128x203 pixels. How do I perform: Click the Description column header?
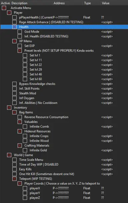coord(19,3)
